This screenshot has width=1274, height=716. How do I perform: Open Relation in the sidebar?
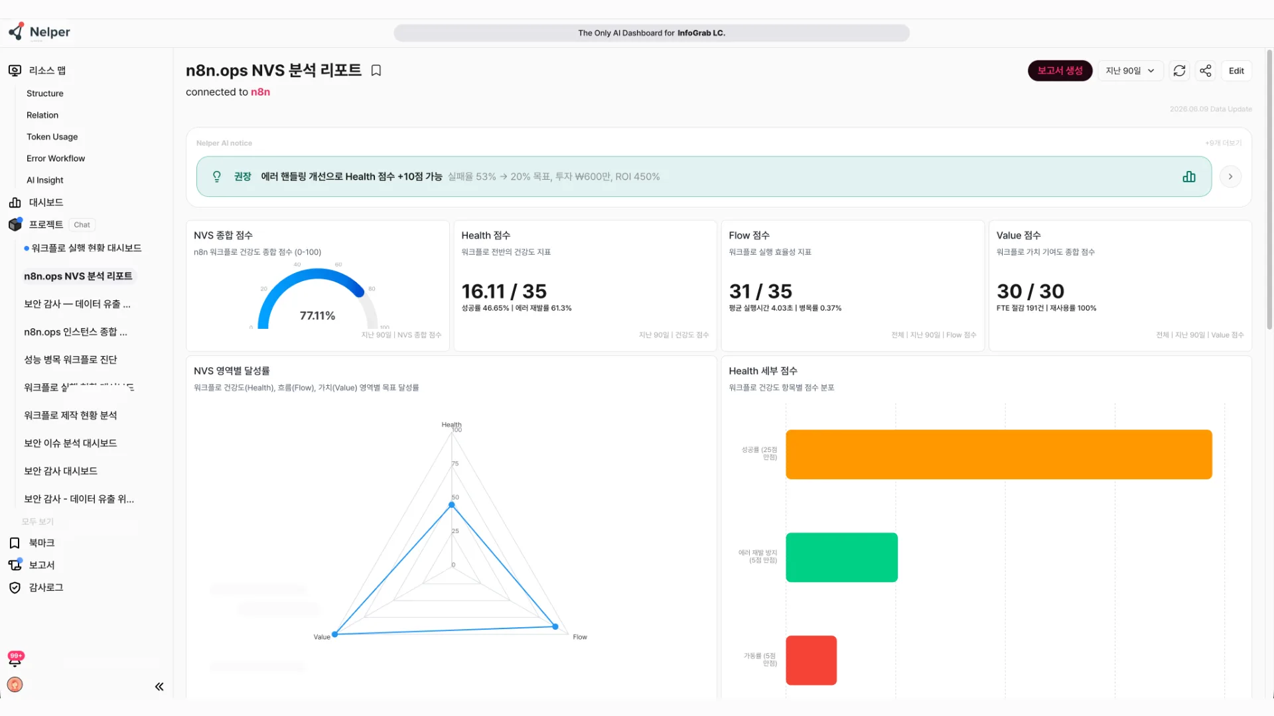(42, 115)
